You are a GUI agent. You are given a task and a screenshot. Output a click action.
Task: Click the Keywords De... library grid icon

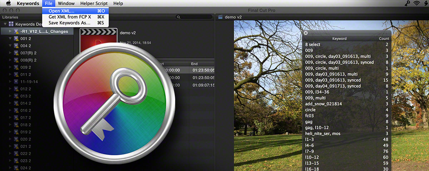[x=11, y=24]
